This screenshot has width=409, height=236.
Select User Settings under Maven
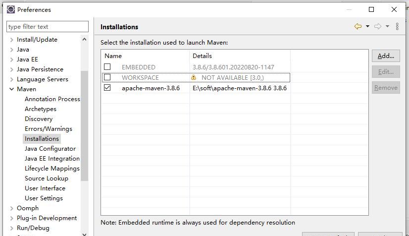click(x=44, y=198)
